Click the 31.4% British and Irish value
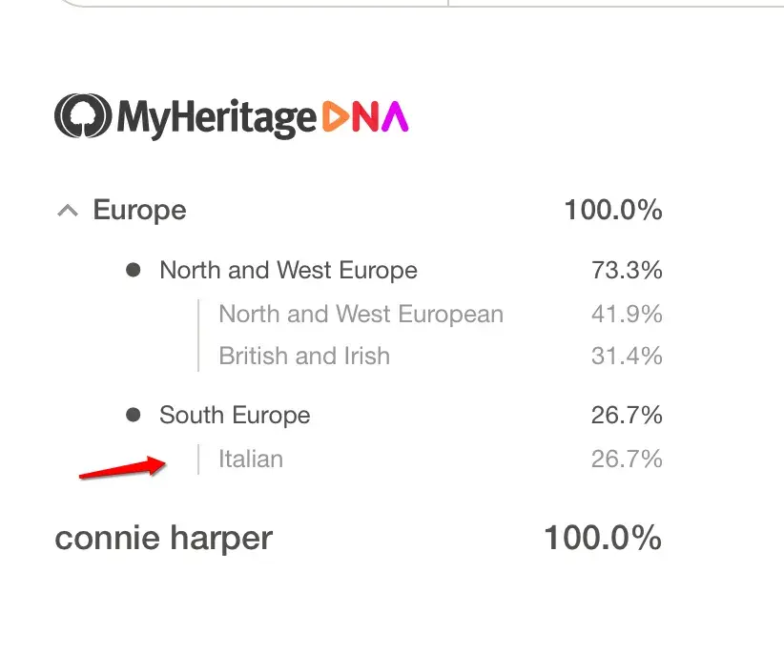Viewport: 784px width, 654px height. point(627,357)
